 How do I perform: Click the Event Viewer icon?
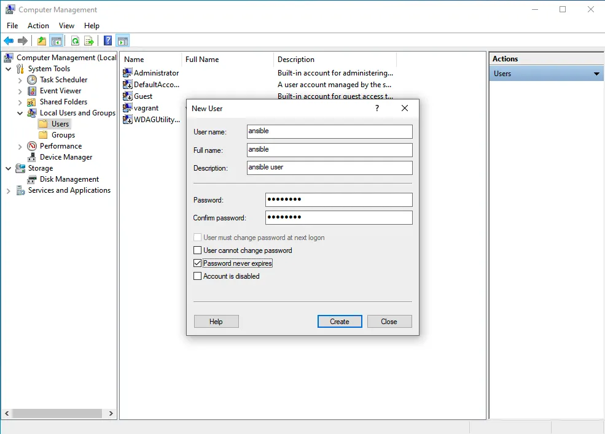coord(32,91)
